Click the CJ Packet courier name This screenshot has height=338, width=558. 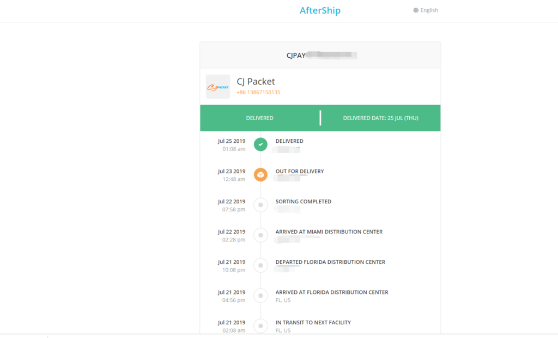tap(256, 82)
